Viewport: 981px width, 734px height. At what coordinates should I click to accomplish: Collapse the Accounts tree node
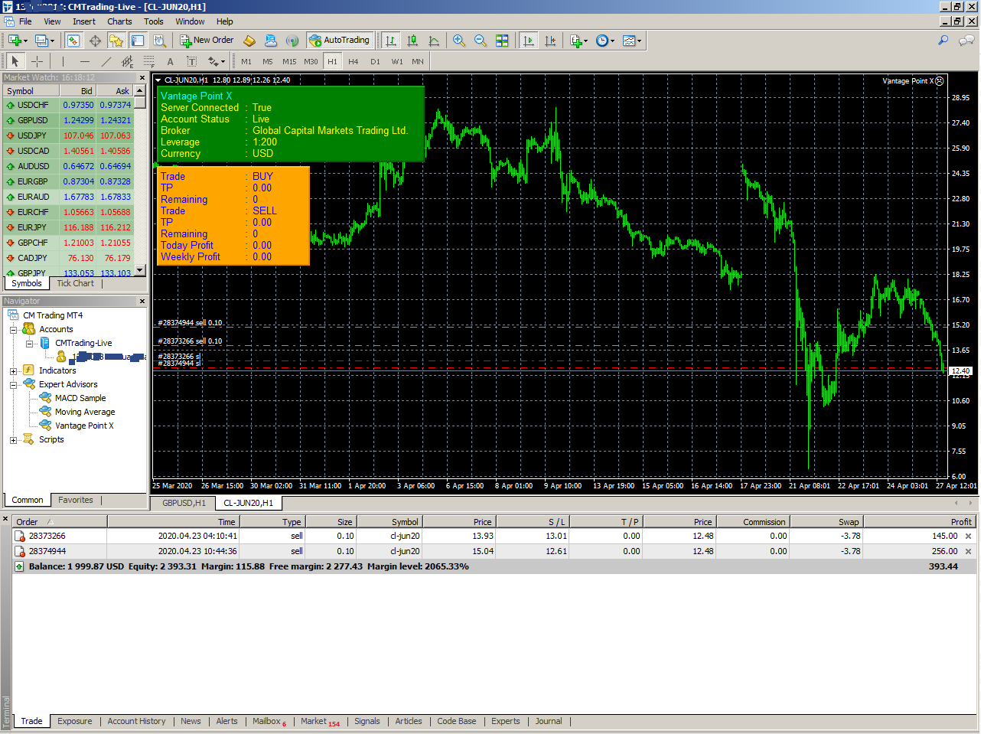point(13,328)
